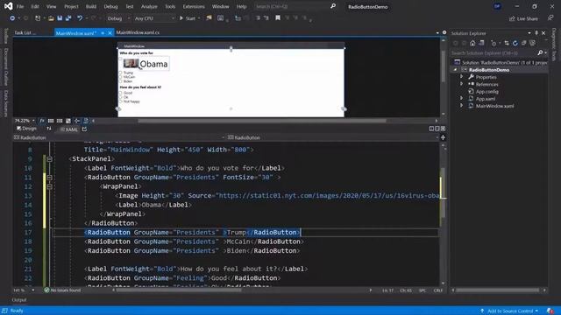This screenshot has height=315, width=561.
Task: Click the code editor vertical scrollbar
Action: [x=443, y=192]
